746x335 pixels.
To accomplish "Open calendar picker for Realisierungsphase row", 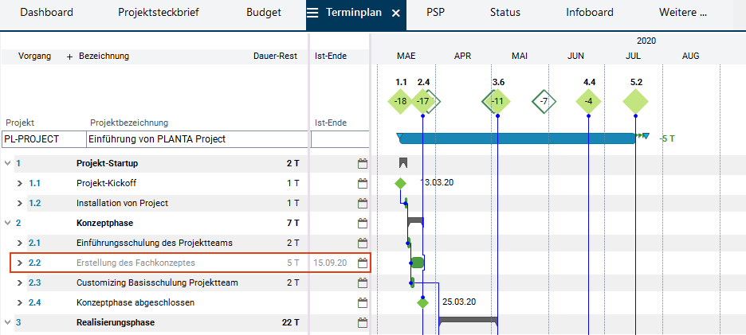I will [363, 322].
